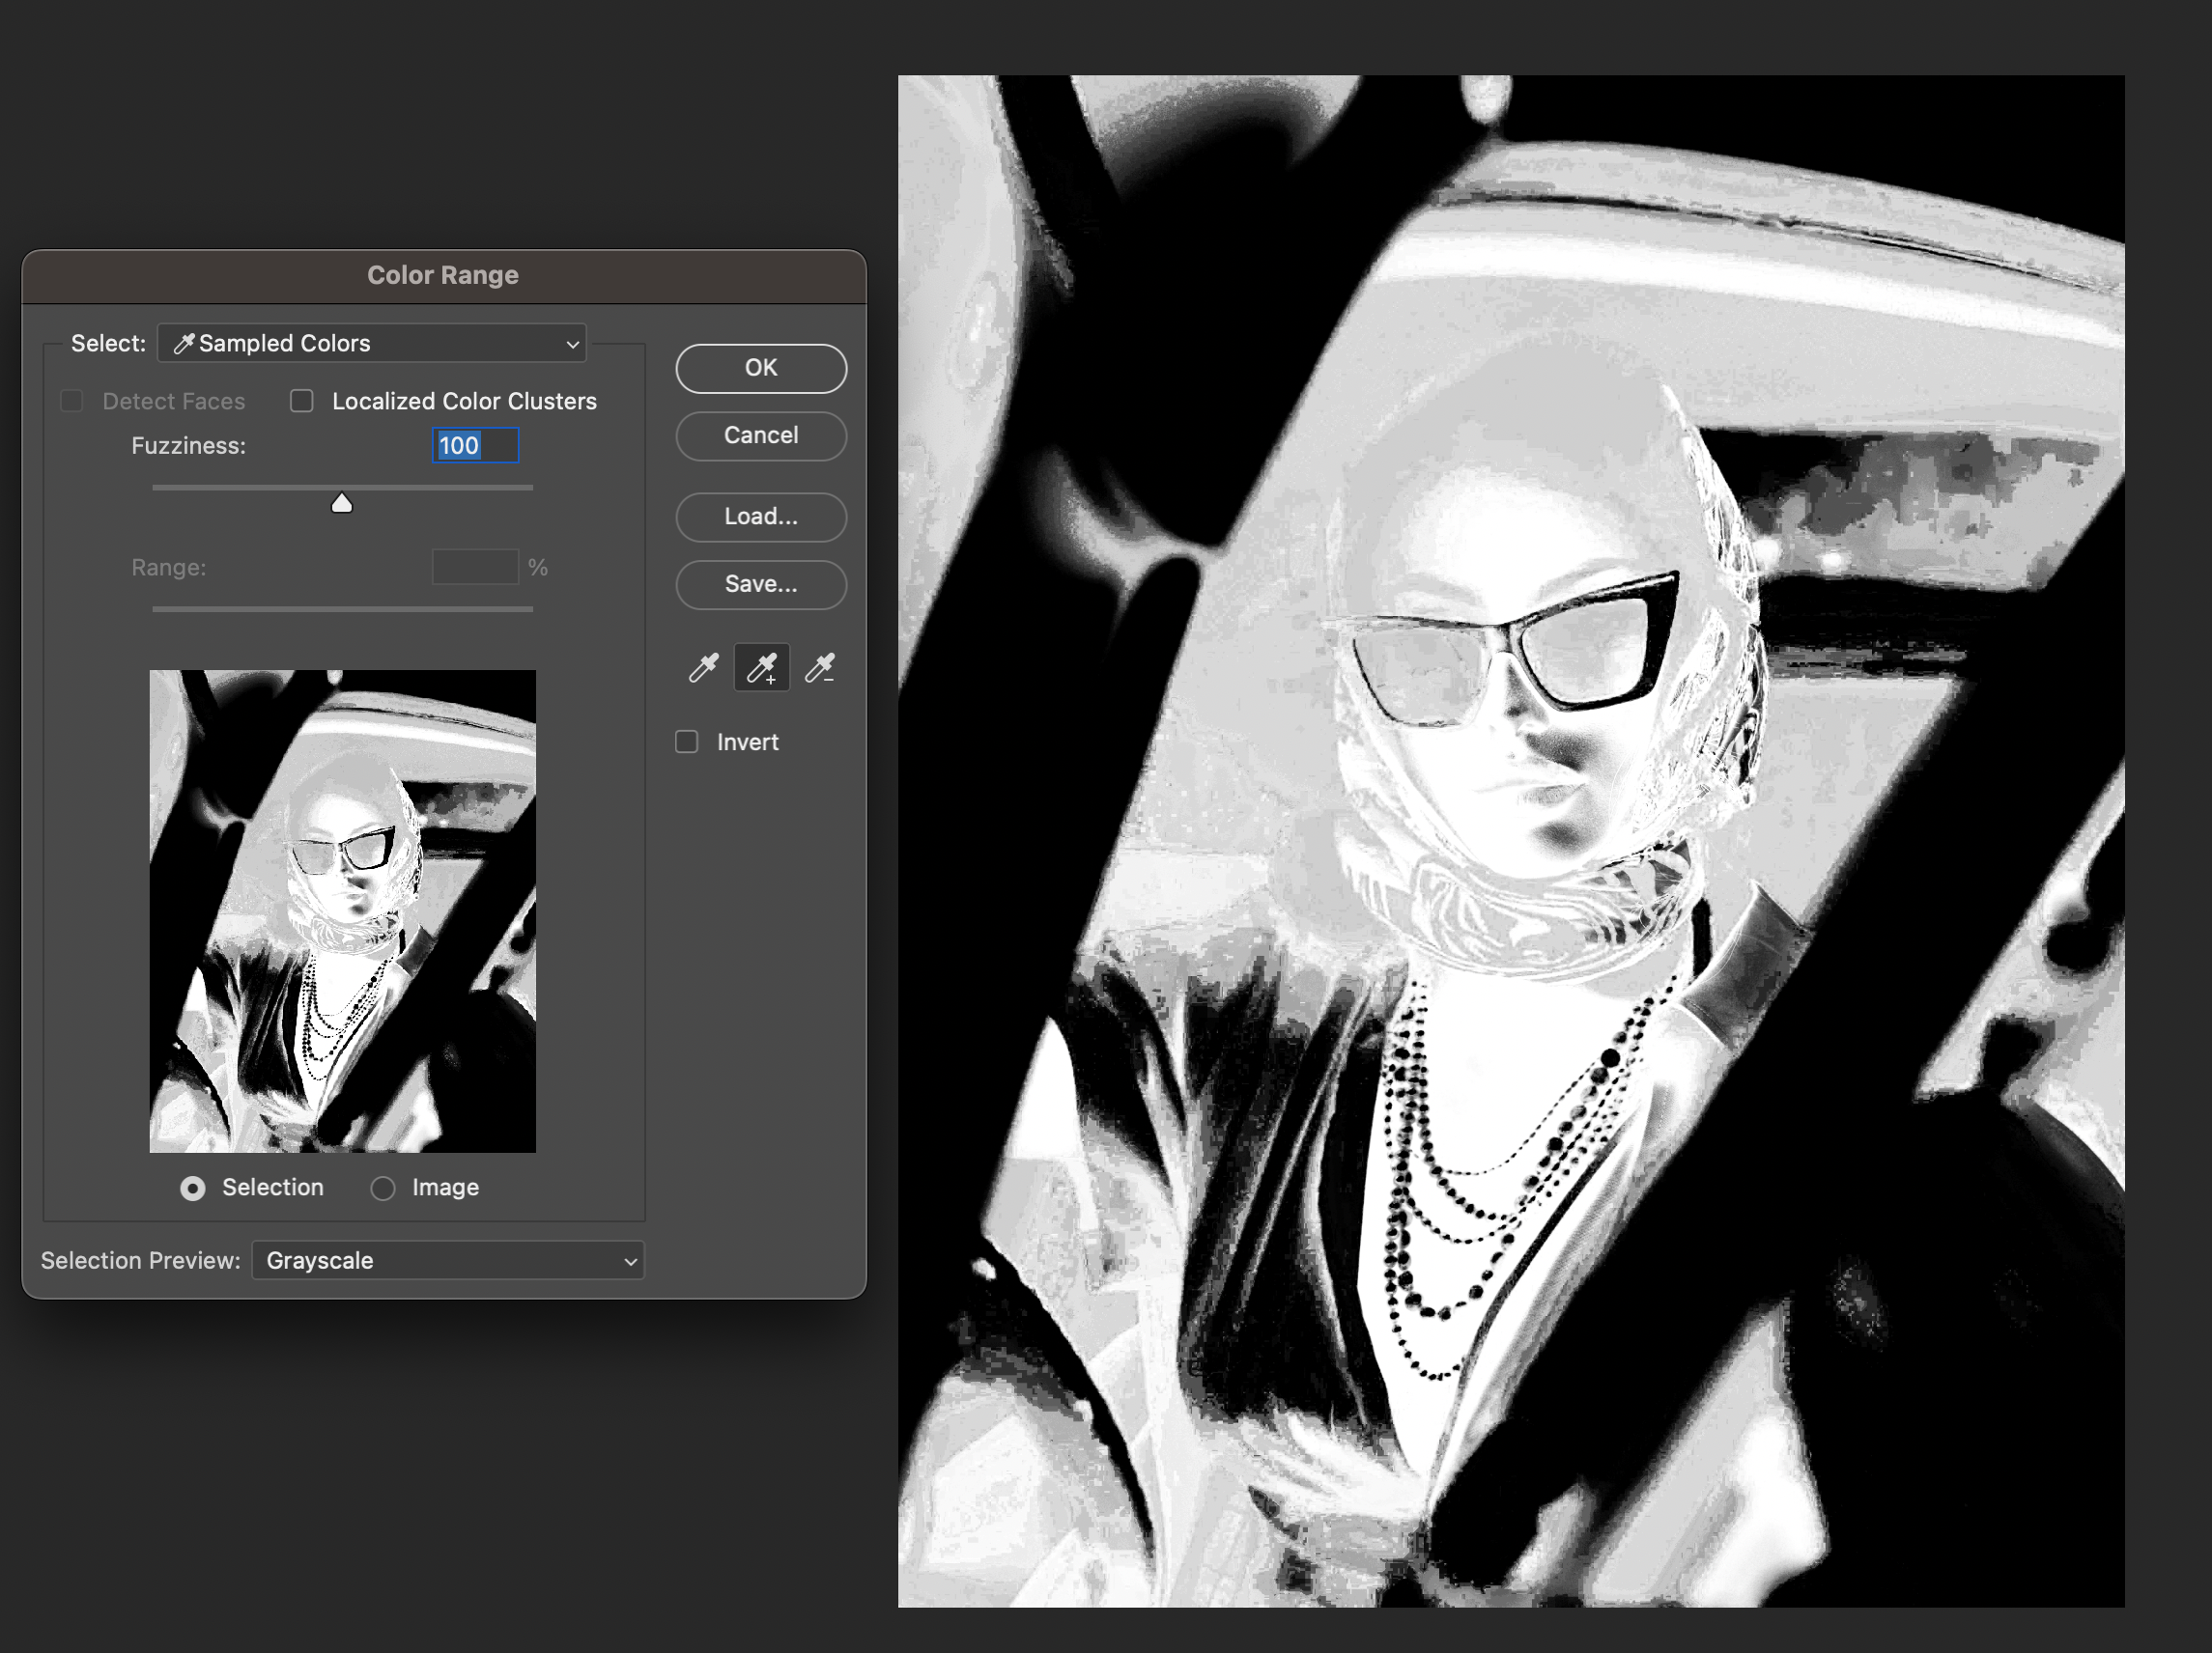Open the Selection Preview Grayscale dropdown
This screenshot has width=2212, height=1653.
point(448,1261)
